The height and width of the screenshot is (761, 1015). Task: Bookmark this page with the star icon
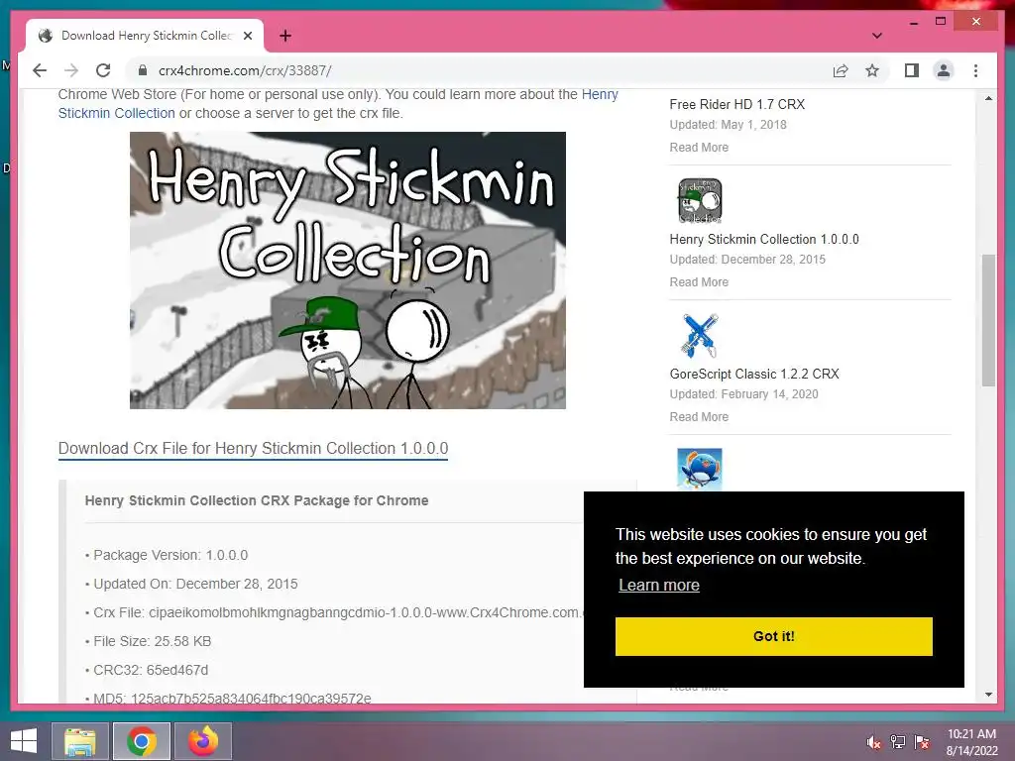click(x=872, y=70)
